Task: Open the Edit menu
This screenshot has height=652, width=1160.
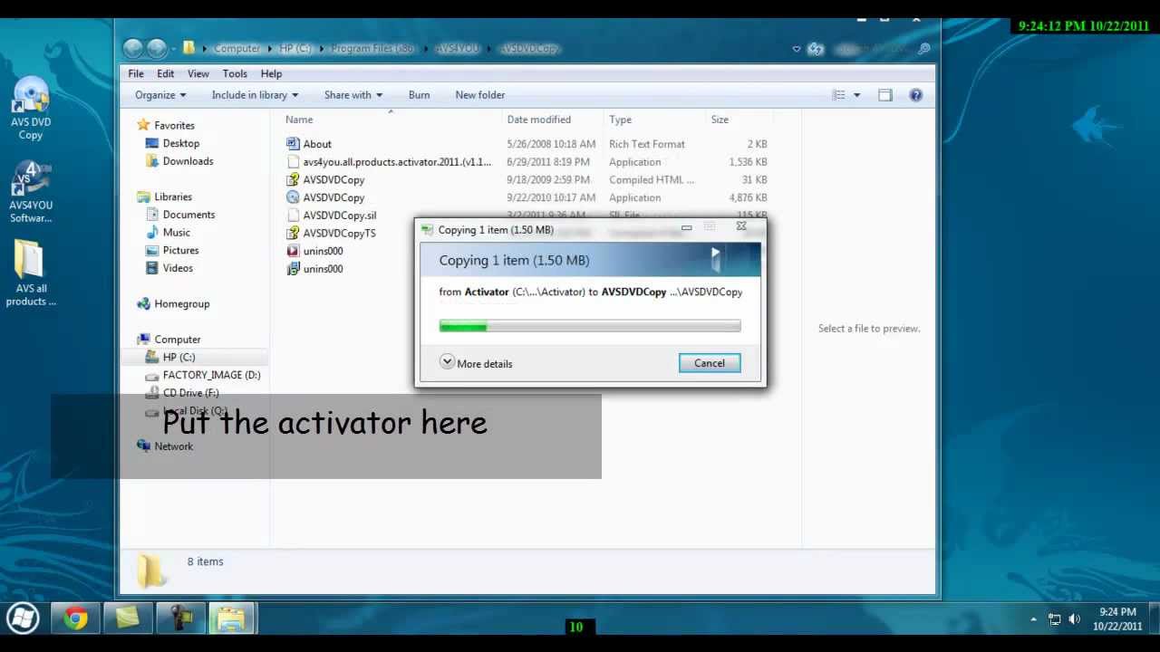Action: coord(165,73)
